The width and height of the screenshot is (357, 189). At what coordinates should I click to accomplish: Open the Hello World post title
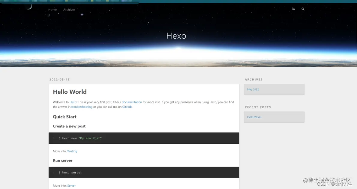tap(70, 92)
